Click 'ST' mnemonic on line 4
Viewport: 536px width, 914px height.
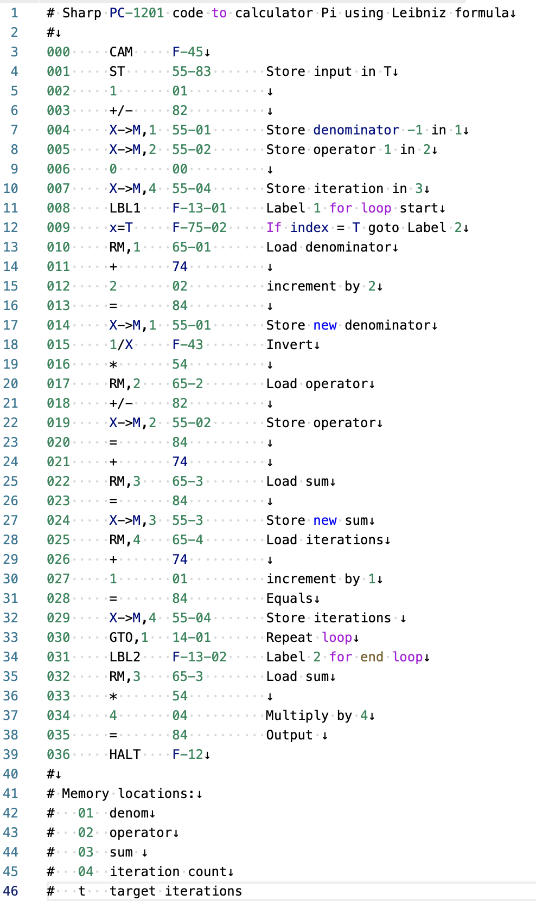coord(117,72)
